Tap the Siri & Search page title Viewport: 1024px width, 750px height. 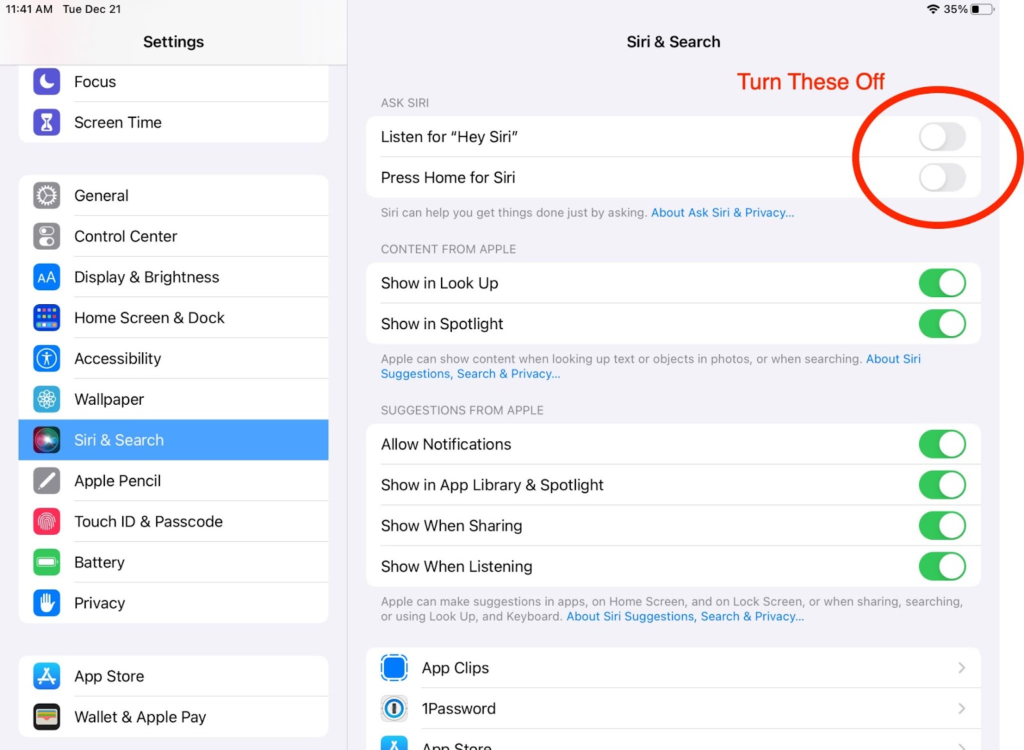click(x=673, y=42)
